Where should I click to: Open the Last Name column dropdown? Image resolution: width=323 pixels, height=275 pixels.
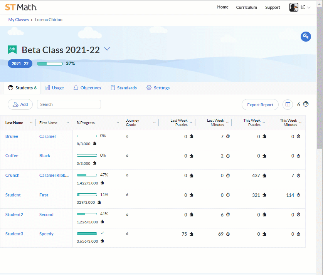[31, 122]
